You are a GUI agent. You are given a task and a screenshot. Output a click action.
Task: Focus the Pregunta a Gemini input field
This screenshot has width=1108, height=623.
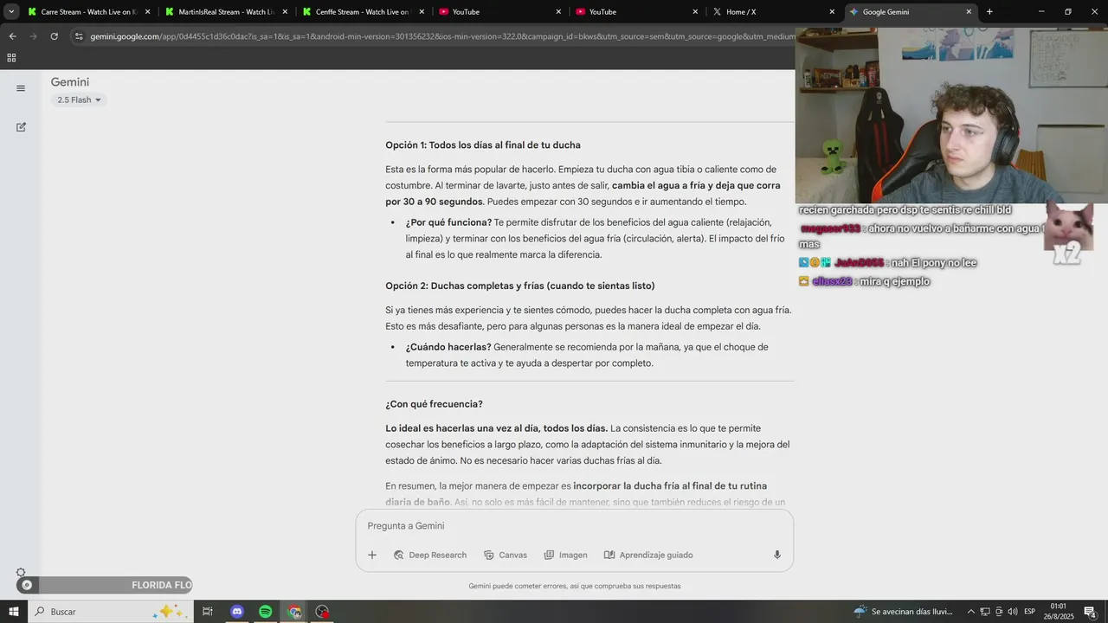click(x=575, y=526)
